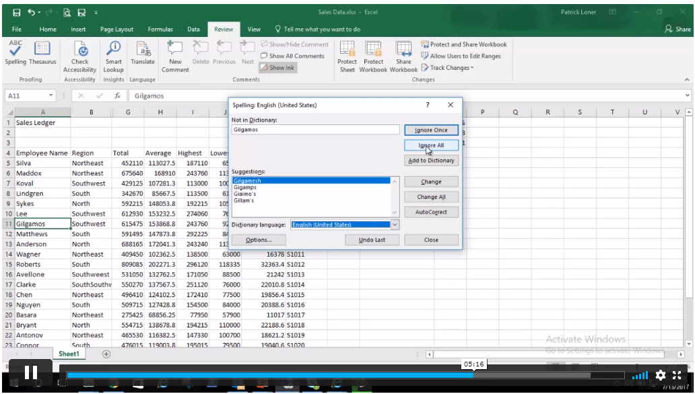The height and width of the screenshot is (394, 695).
Task: Click Protect Sheet
Action: pyautogui.click(x=347, y=56)
